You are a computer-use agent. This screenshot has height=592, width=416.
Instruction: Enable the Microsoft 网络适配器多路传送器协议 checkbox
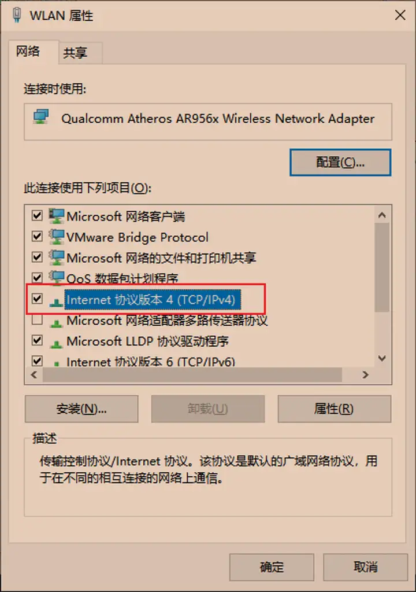tap(37, 320)
